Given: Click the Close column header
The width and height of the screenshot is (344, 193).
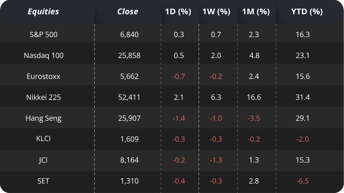Looking at the screenshot, I should click(x=127, y=12).
